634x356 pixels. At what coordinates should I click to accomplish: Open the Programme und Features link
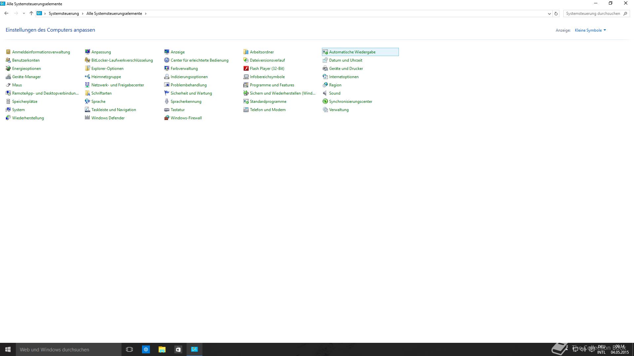click(272, 85)
